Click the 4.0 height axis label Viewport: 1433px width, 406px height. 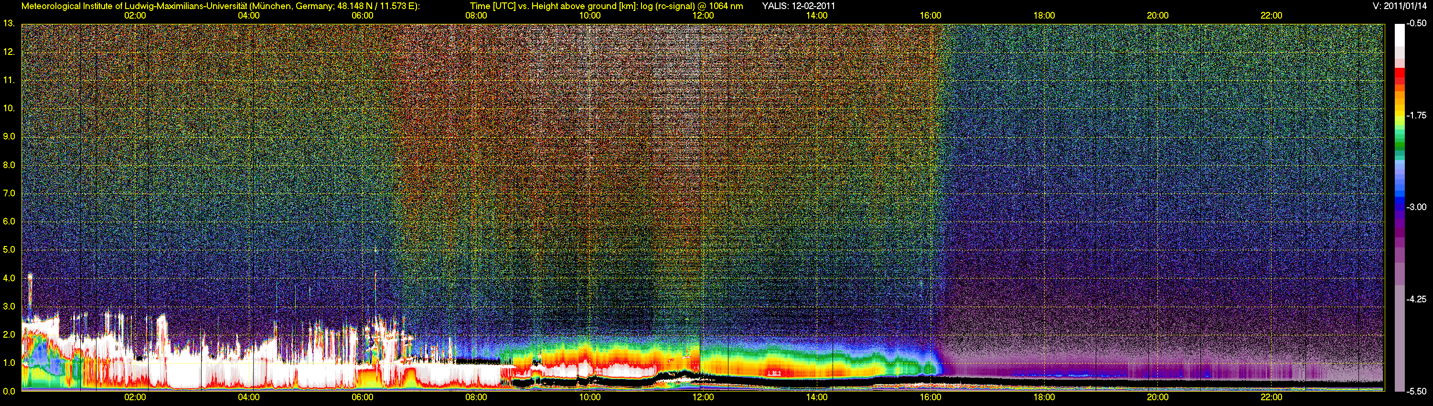point(9,278)
